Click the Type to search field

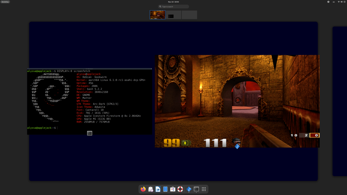click(x=173, y=6)
